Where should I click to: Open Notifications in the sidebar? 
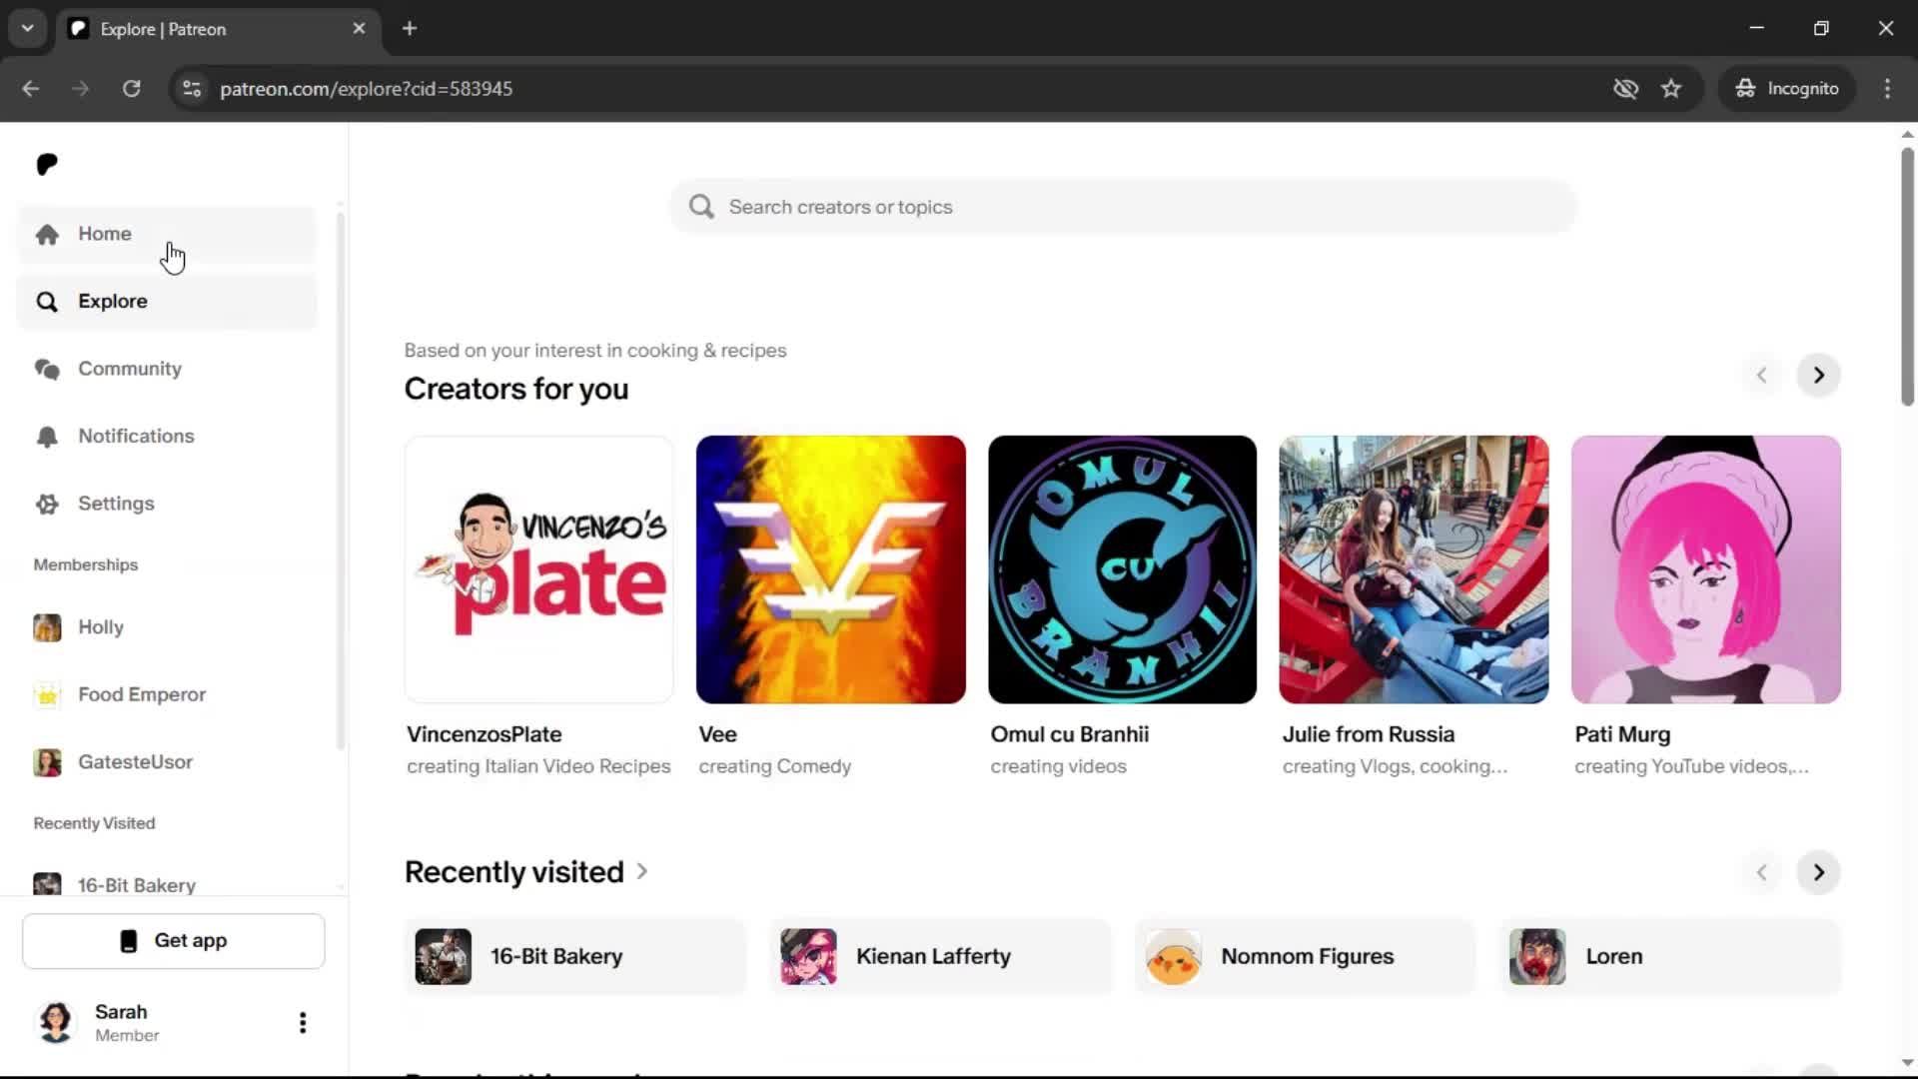(x=167, y=437)
